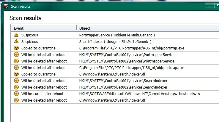Click reboot-delete icon for ControlSet002 SearchIndexer row
The image size is (219, 122).
tap(16, 87)
